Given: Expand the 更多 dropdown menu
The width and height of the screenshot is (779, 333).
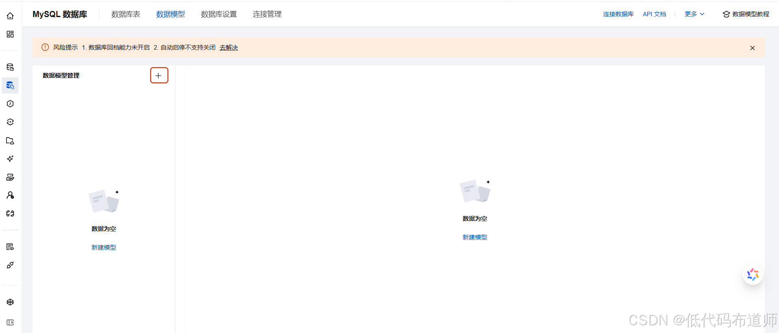Looking at the screenshot, I should point(694,14).
